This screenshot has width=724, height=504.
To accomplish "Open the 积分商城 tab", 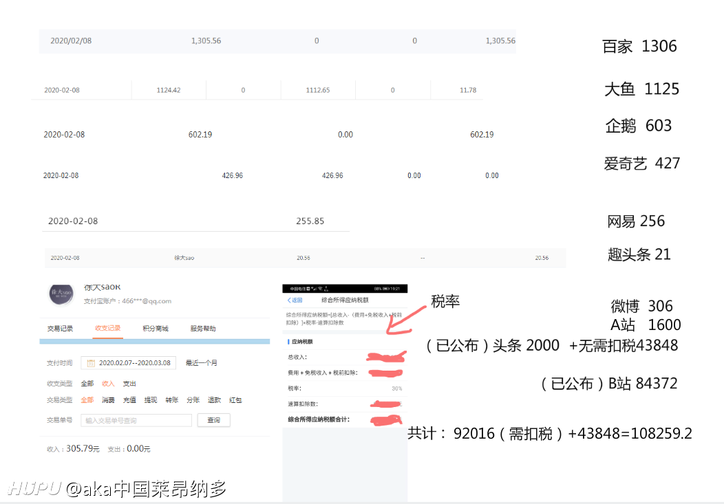I will [x=156, y=328].
